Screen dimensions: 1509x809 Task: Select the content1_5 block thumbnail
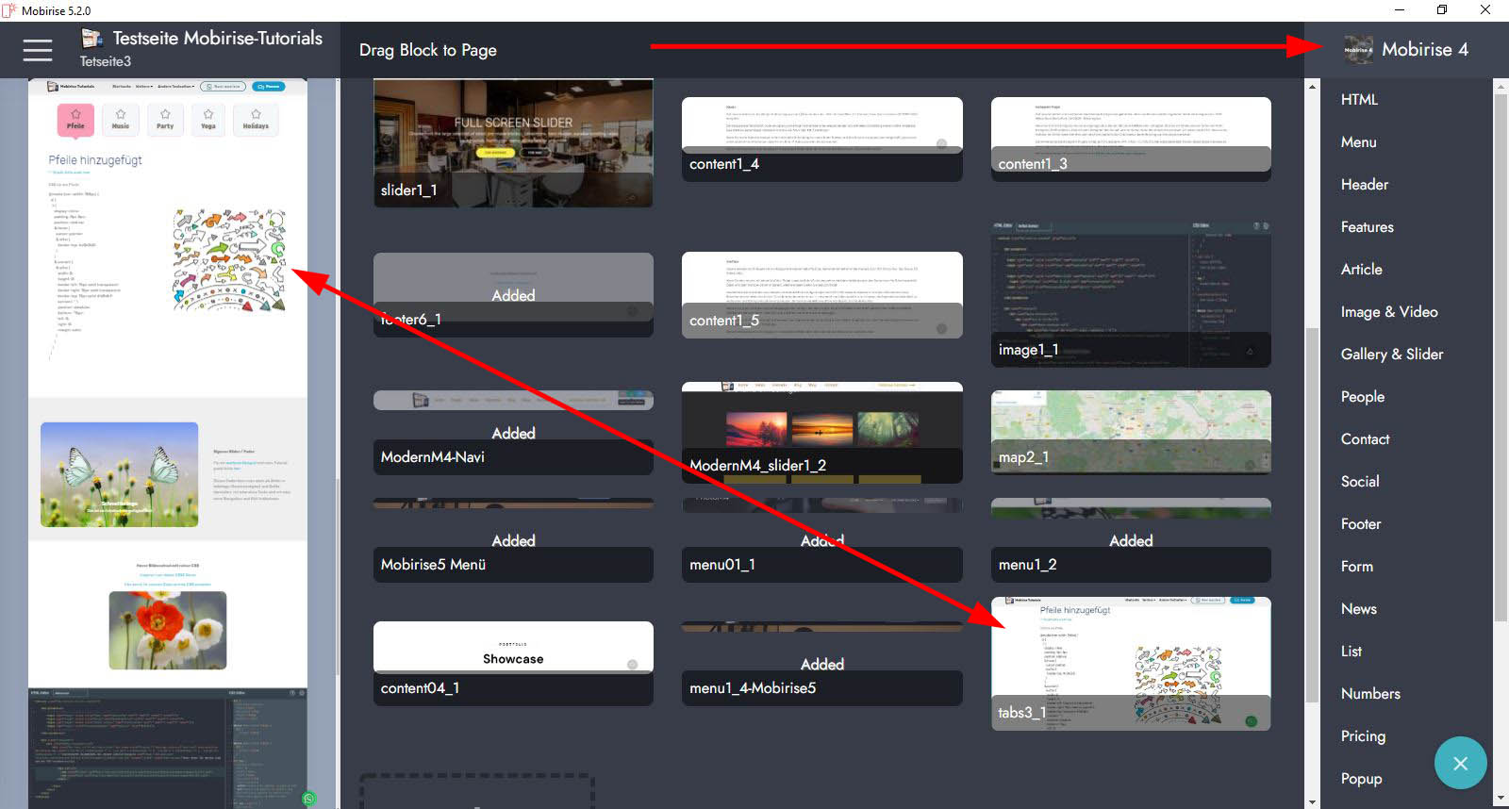[x=822, y=295]
